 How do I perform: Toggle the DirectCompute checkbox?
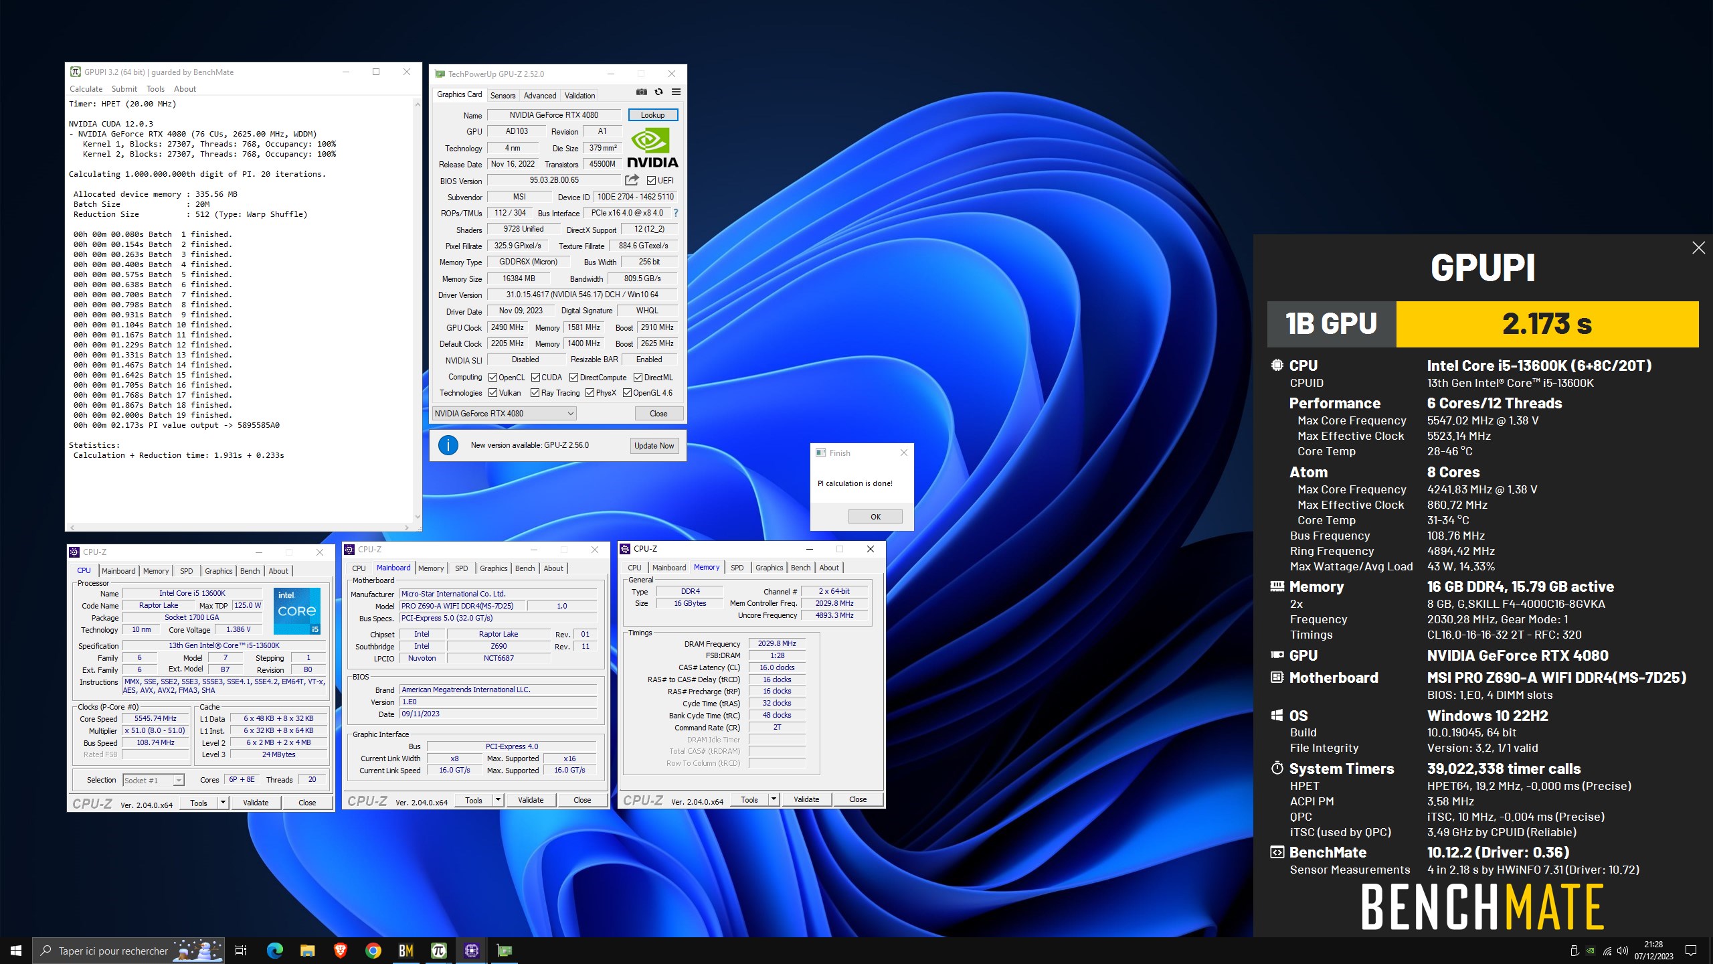573,377
